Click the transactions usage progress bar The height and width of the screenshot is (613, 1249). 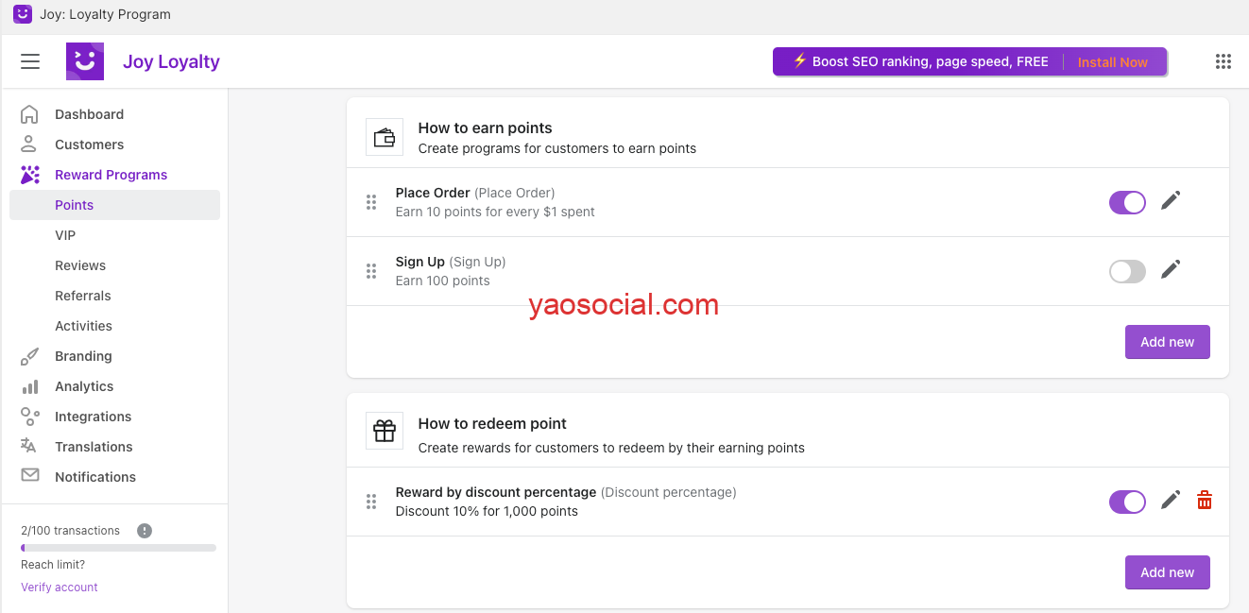click(118, 548)
